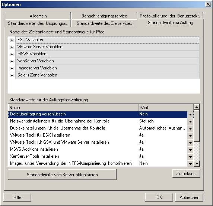Expand the VMware Server-Variablen node
This screenshot has height=206, width=213.
(12, 47)
